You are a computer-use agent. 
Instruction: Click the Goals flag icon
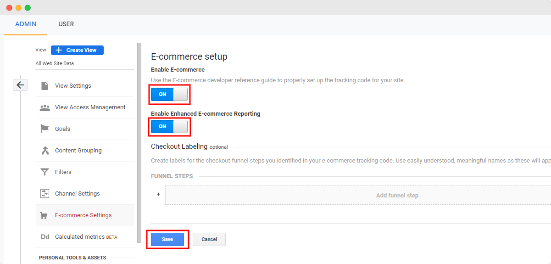point(45,129)
